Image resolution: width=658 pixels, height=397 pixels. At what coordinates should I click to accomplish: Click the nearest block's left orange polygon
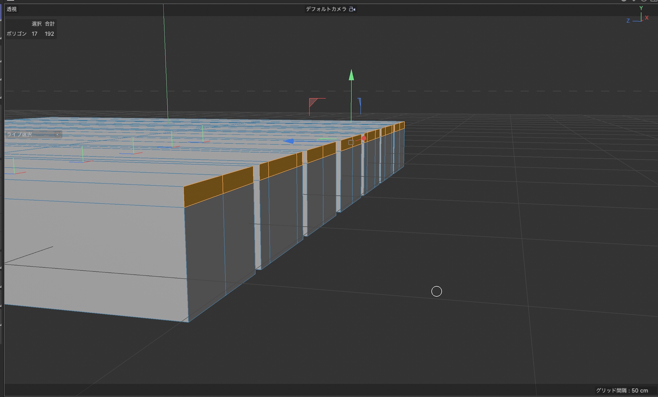click(203, 192)
